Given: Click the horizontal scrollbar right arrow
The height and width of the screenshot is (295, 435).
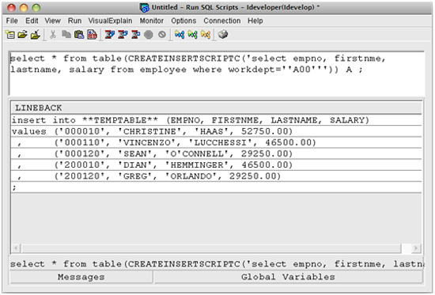Looking at the screenshot, I should [416, 248].
